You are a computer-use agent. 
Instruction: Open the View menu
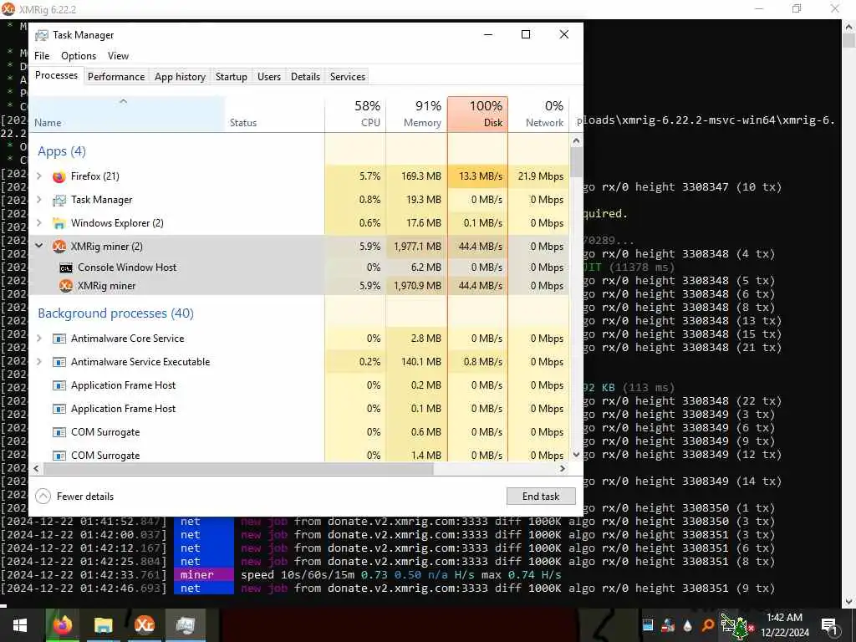point(118,56)
